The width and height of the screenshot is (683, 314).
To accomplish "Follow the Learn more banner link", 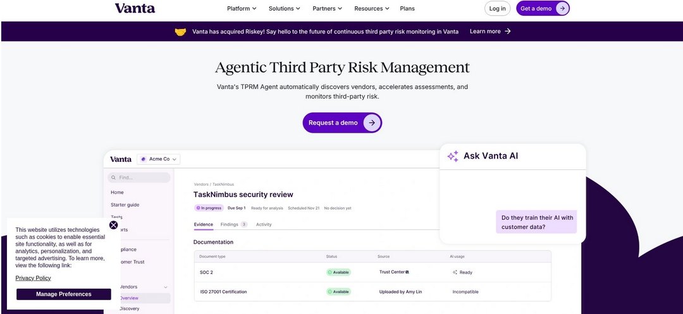I will point(490,32).
